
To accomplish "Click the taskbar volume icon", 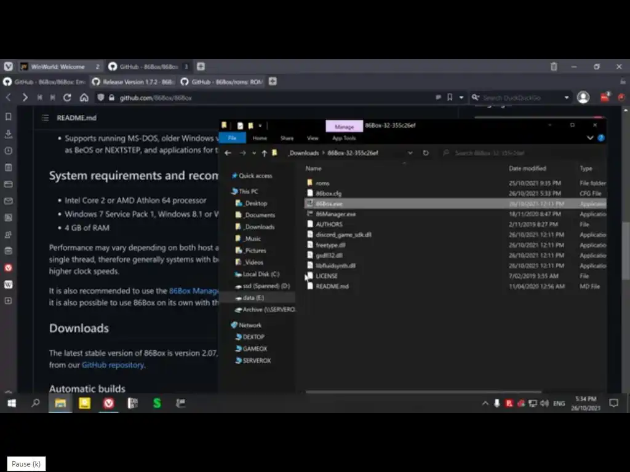I will coord(544,403).
